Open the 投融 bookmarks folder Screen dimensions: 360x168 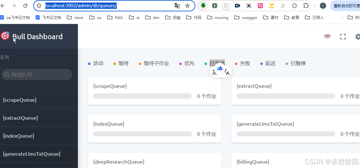(173, 17)
